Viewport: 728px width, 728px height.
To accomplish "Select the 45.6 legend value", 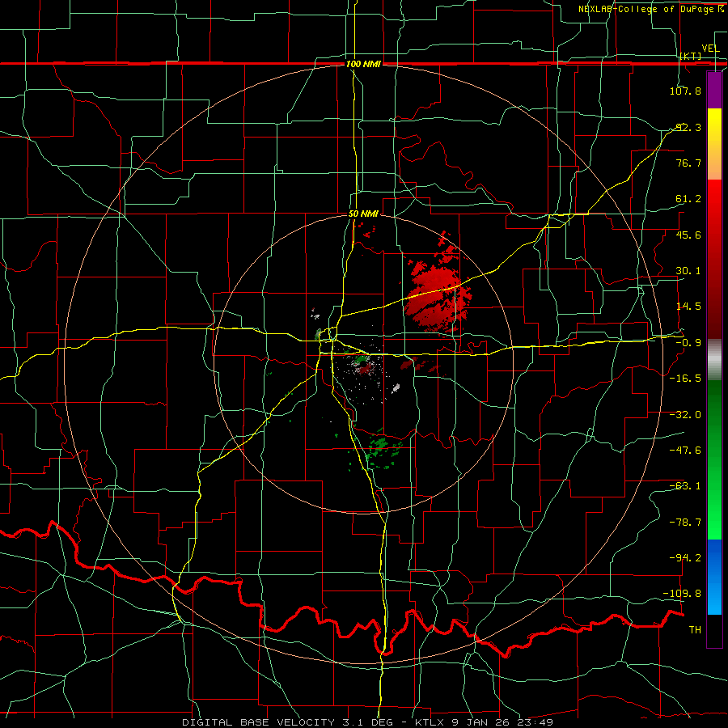I will [688, 235].
